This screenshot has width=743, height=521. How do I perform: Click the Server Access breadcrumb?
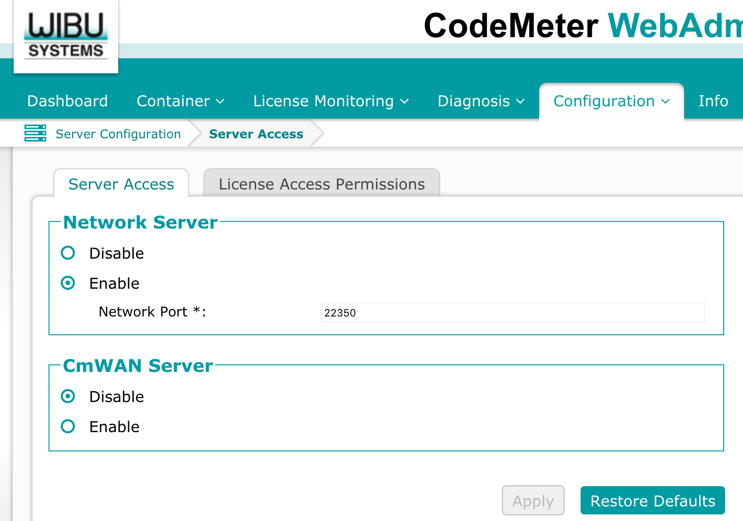coord(256,134)
